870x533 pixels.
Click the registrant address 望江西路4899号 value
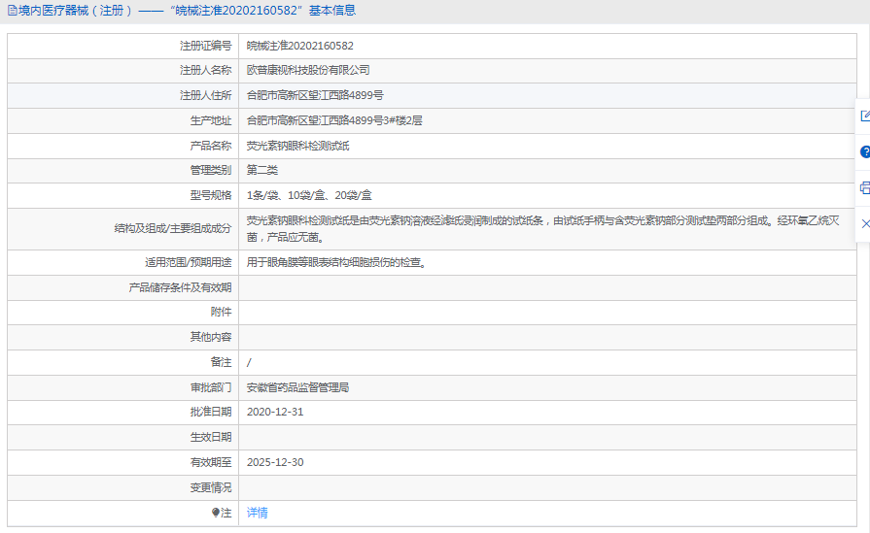pos(315,96)
